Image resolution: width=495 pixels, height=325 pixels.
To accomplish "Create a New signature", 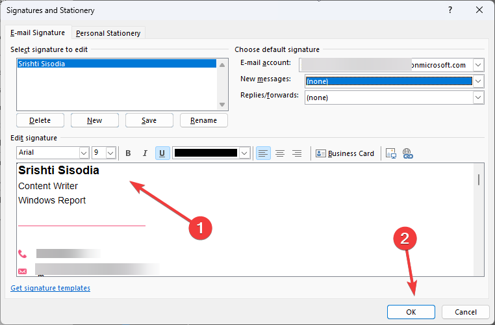I will point(95,120).
